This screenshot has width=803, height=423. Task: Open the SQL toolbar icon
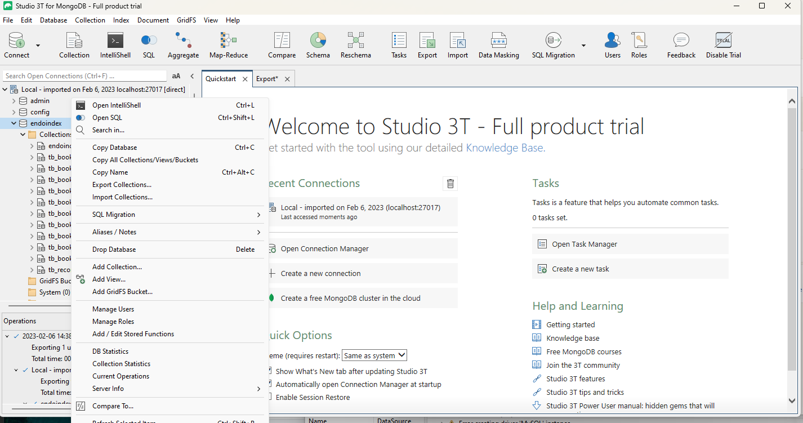149,44
